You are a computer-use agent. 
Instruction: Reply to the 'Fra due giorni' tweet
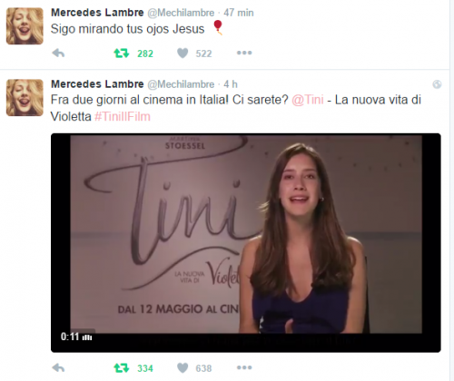[58, 368]
